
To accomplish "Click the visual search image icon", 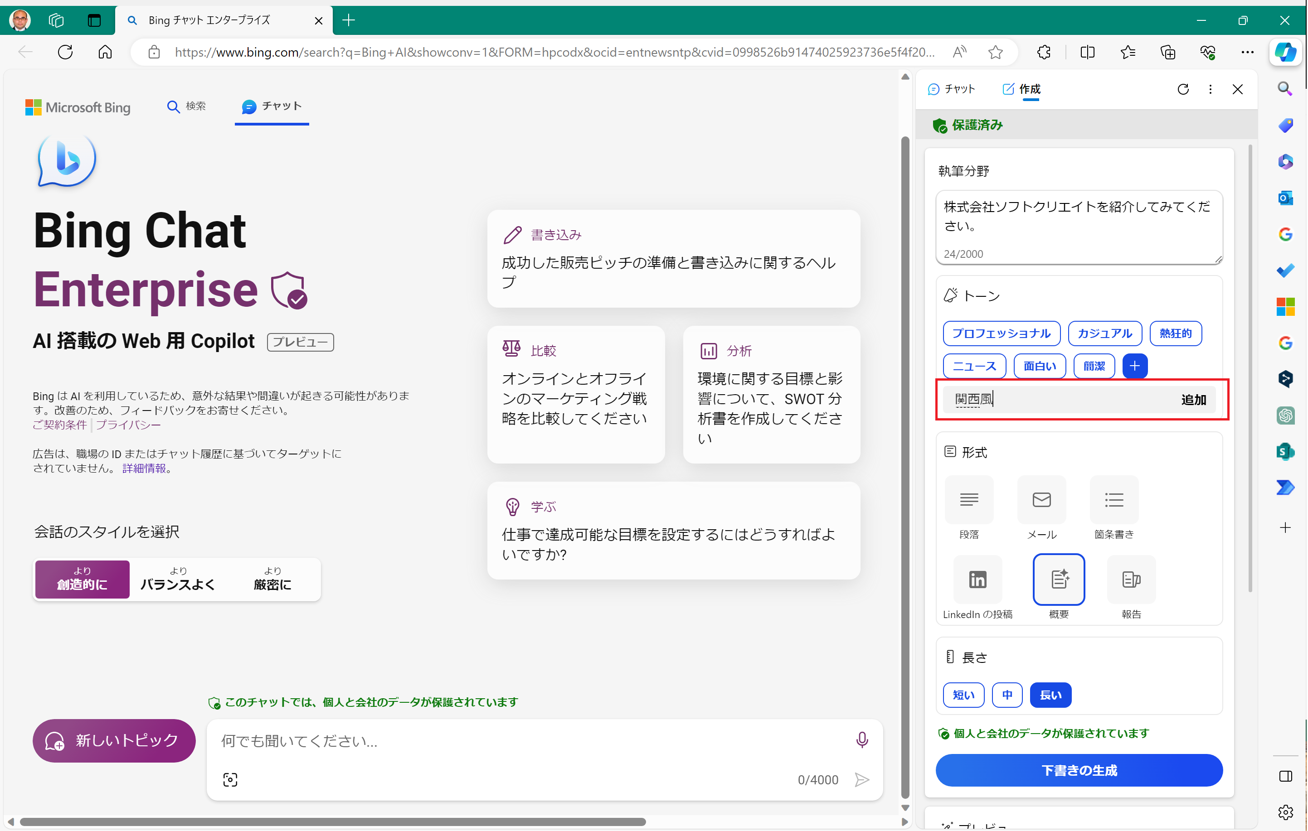I will (x=230, y=779).
